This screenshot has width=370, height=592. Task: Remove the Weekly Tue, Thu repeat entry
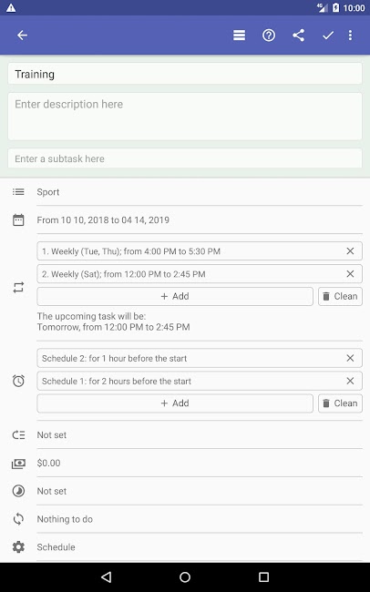350,251
